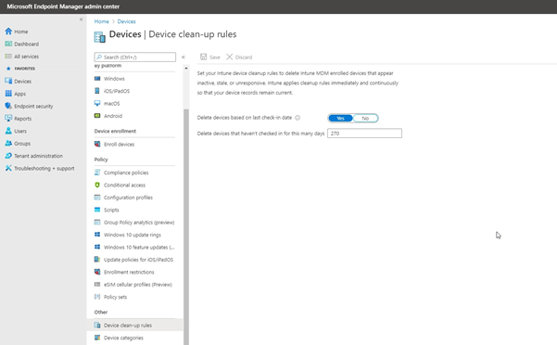Viewport: 557px width, 345px height.
Task: Click the All services list icon
Action: 8,57
